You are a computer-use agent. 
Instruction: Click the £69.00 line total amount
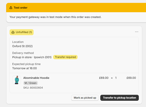(x=131, y=78)
